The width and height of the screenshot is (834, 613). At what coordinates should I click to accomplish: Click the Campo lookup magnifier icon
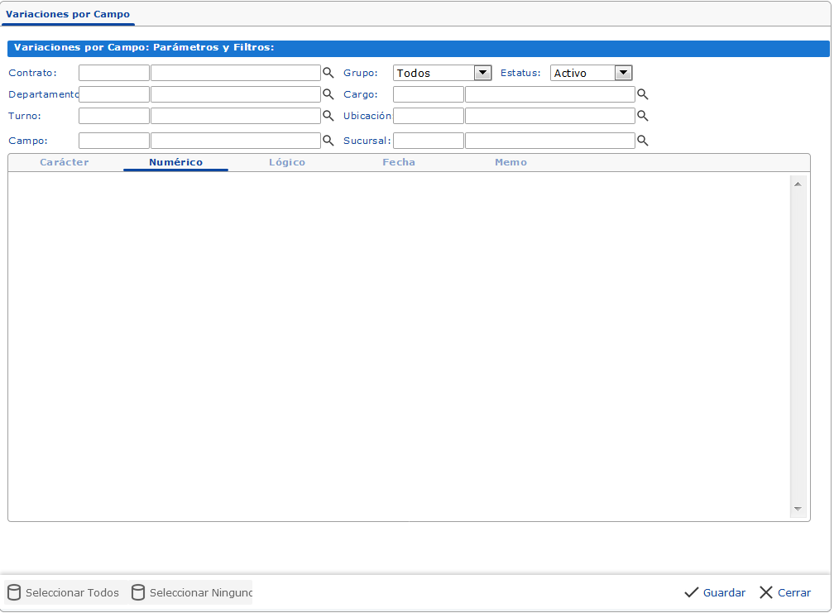pos(328,141)
